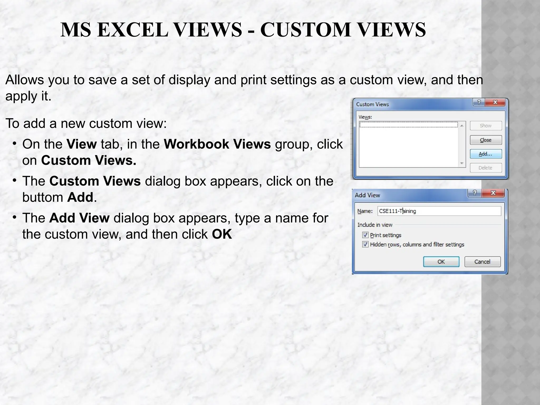540x405 pixels.
Task: Click the help icon in Custom Views title bar
Action: point(479,102)
